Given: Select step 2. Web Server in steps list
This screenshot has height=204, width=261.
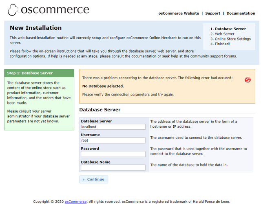Looking at the screenshot, I should (222, 34).
